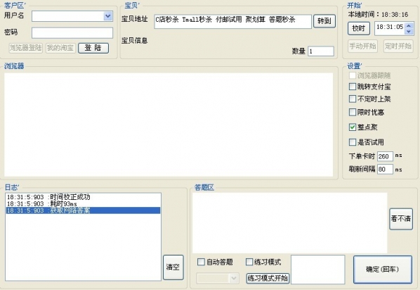The image size is (420, 290).
Task: Enable the 不定时上架 checkbox
Action: click(x=353, y=99)
